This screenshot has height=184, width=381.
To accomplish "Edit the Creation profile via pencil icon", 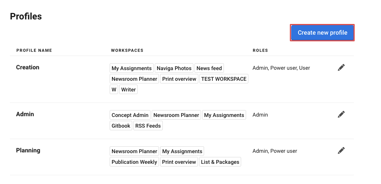I will click(x=341, y=67).
